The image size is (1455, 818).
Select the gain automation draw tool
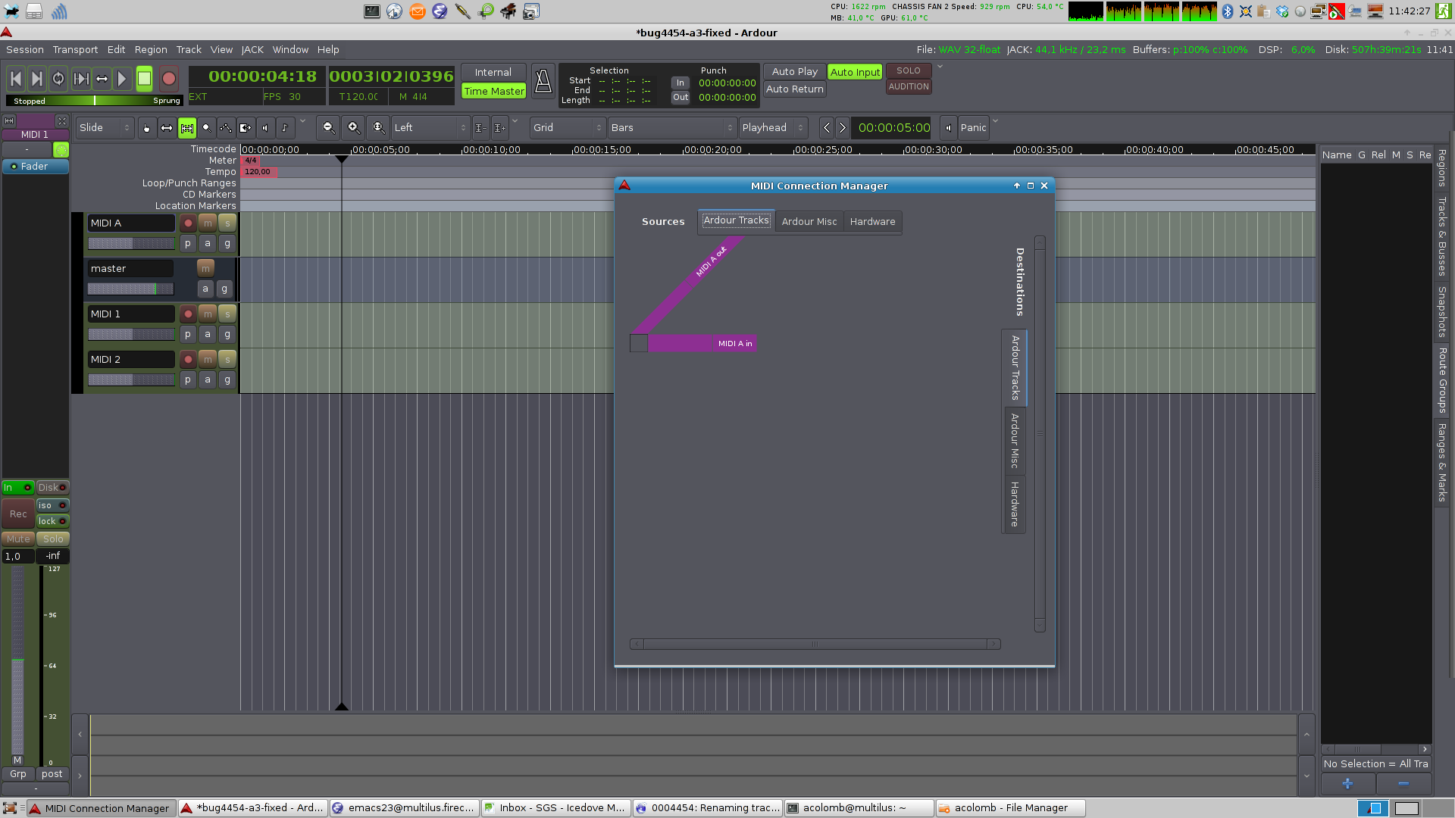226,128
